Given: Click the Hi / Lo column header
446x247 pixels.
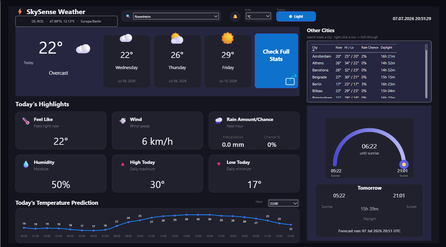Looking at the screenshot, I should [x=349, y=48].
